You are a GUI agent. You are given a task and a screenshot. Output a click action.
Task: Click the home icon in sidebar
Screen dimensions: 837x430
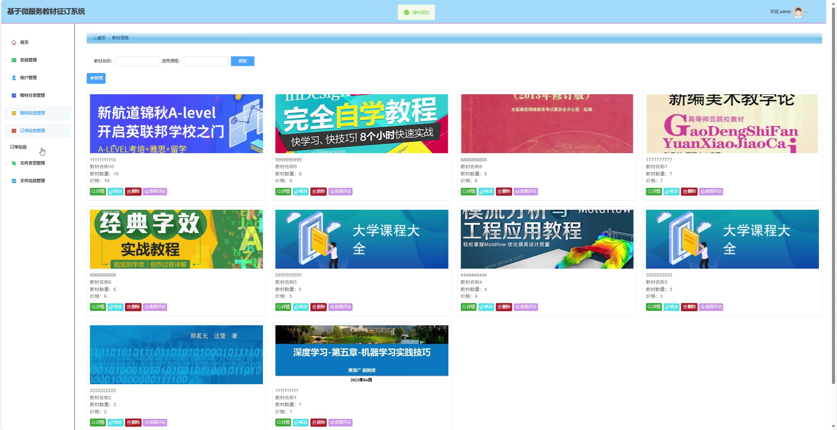tap(14, 43)
